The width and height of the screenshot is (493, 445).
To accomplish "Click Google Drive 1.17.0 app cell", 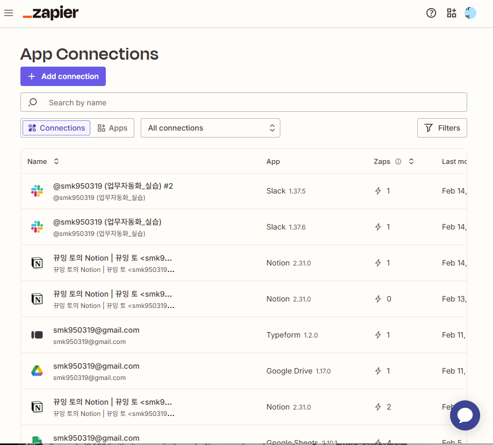I will point(299,371).
